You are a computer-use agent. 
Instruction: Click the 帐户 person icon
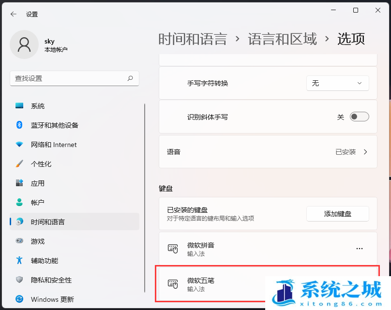click(19, 202)
